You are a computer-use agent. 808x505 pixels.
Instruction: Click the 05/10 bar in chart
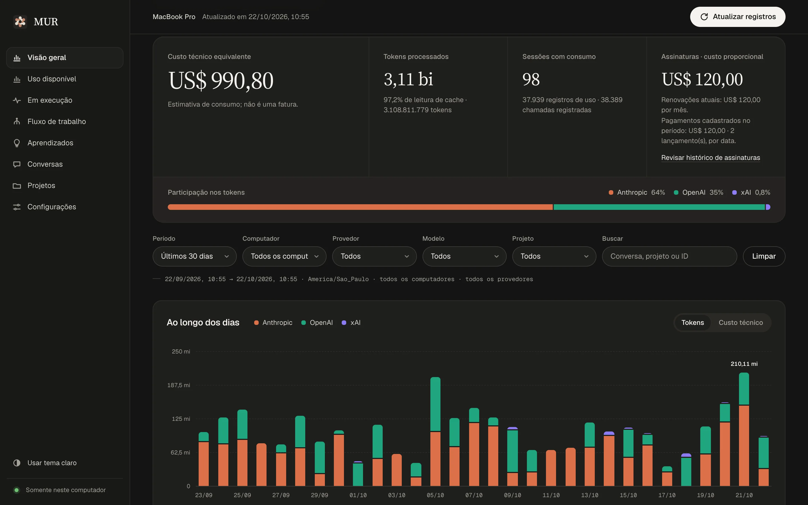tap(435, 431)
